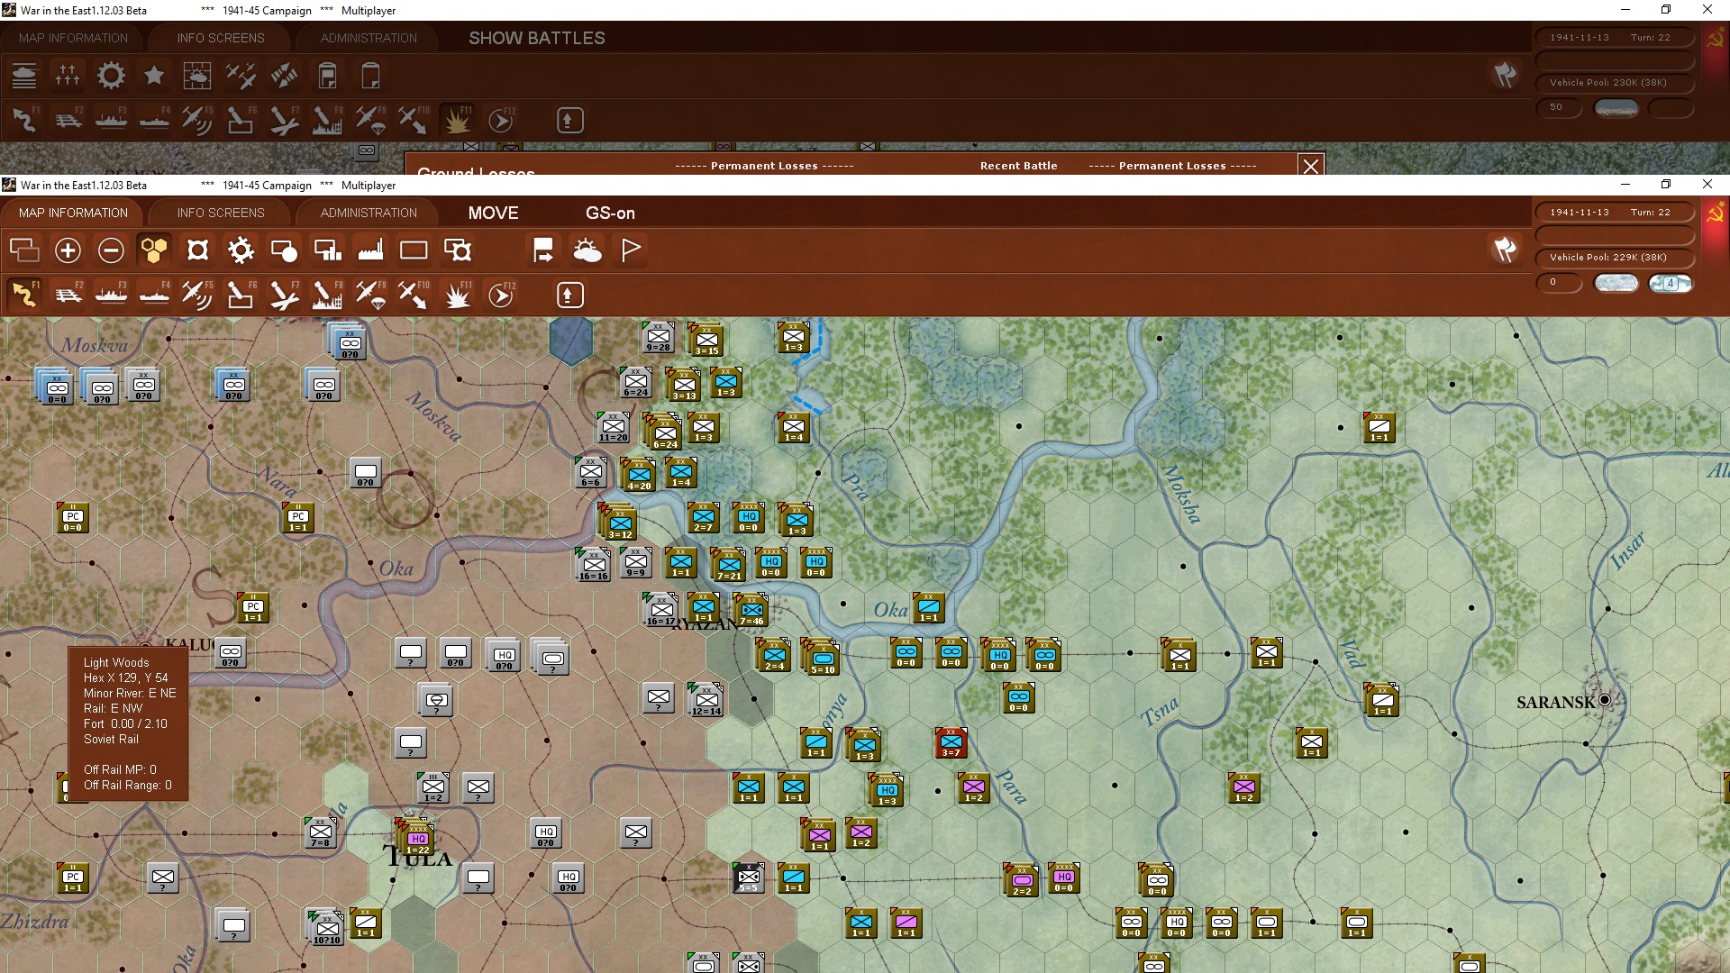Screen dimensions: 1730x973
Task: Click the overlapping windows icon in map toolbar
Action: pyautogui.click(x=24, y=250)
